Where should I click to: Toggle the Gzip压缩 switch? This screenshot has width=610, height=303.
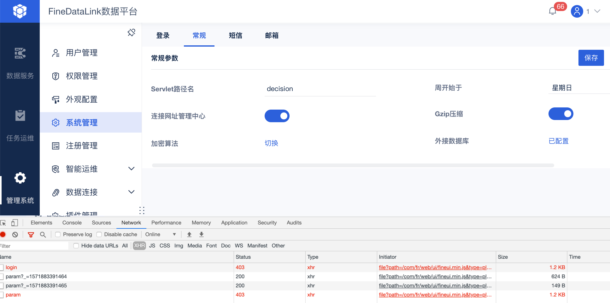point(560,114)
